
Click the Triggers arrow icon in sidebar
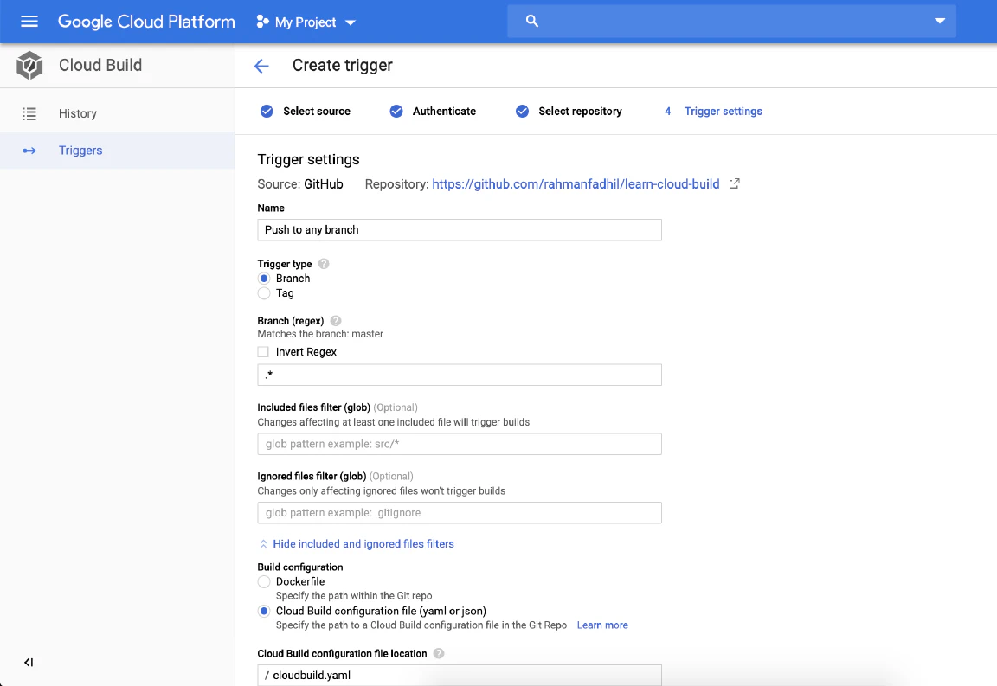(x=29, y=151)
